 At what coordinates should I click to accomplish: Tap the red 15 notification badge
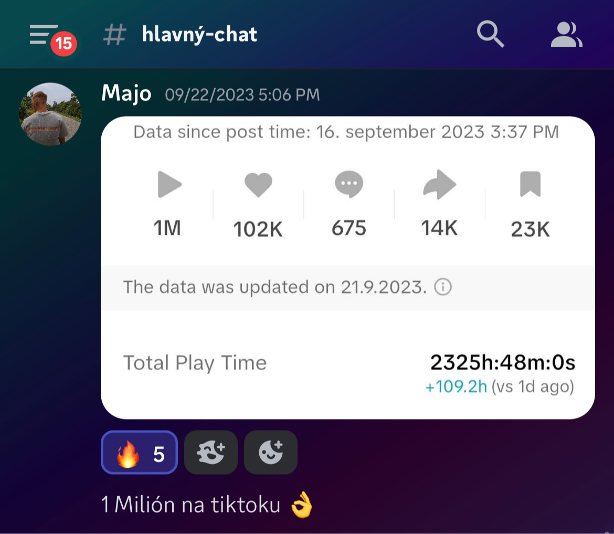(63, 44)
